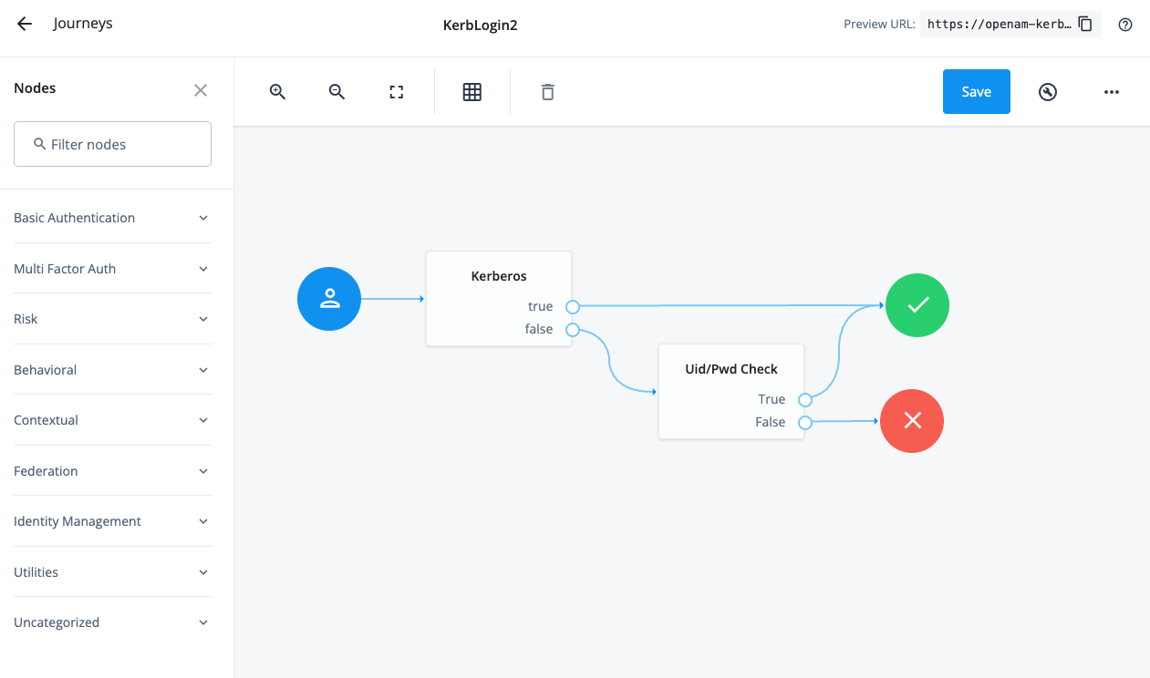Click the Uid/Pwd Check True connector
Image resolution: width=1150 pixels, height=678 pixels.
coord(805,399)
